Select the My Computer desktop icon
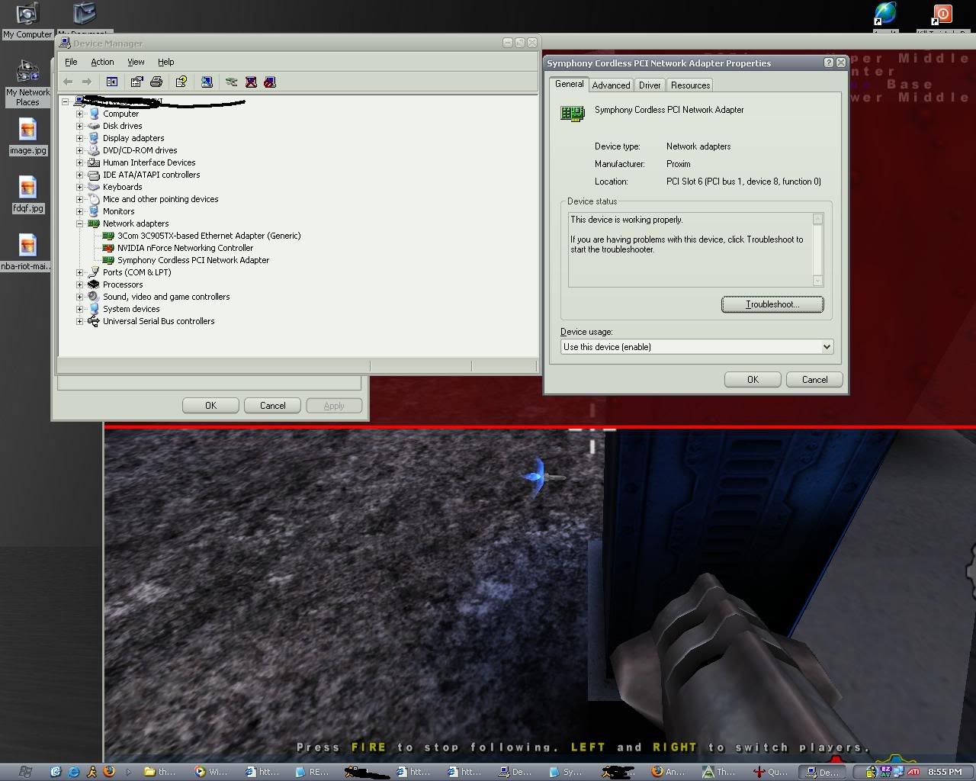Viewport: 976px width, 781px height. coord(27,21)
